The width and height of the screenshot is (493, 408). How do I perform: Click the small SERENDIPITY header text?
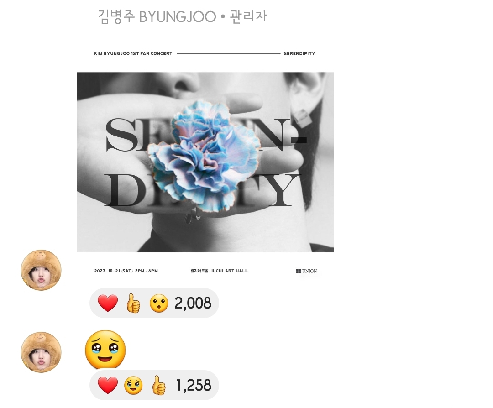[x=299, y=53]
